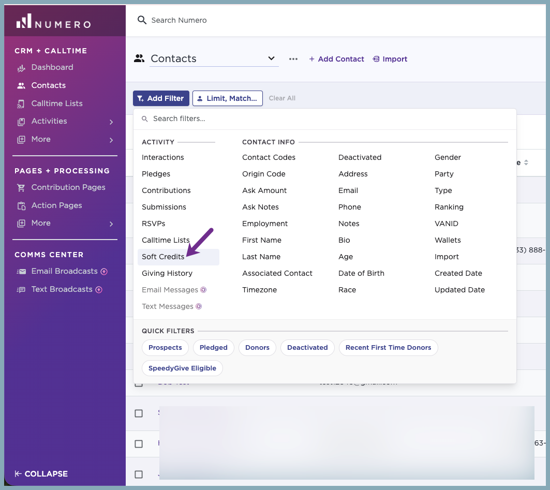The height and width of the screenshot is (490, 550).
Task: Click Clear All filters
Action: (x=282, y=98)
